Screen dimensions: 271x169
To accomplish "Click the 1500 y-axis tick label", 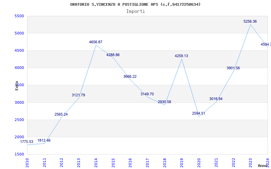I will point(19,154).
